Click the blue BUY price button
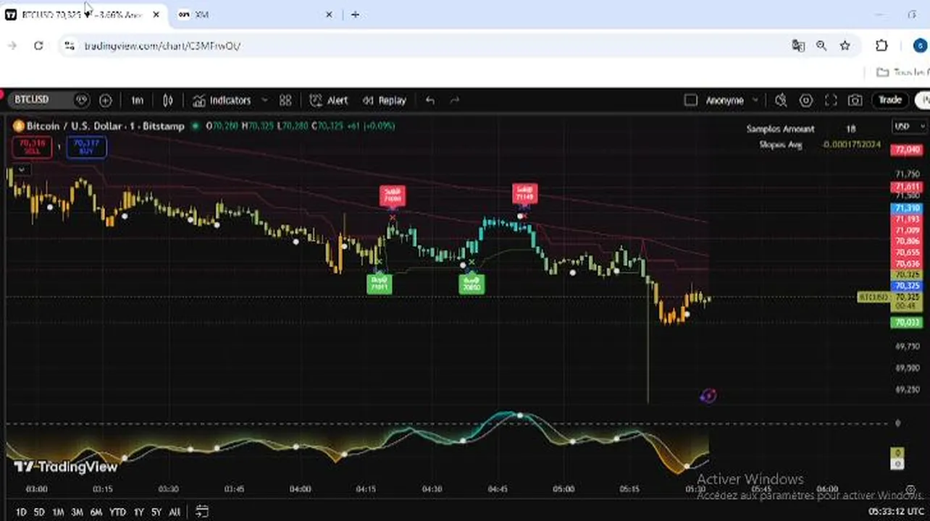 click(86, 147)
